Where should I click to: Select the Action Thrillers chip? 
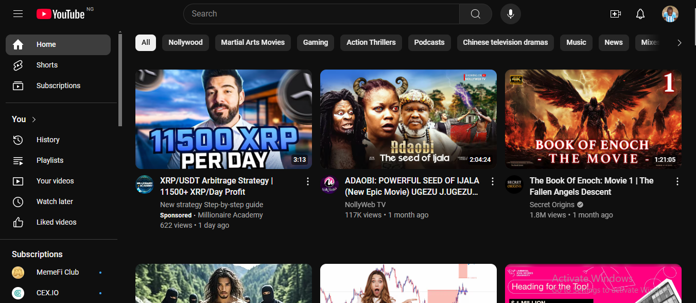(371, 43)
